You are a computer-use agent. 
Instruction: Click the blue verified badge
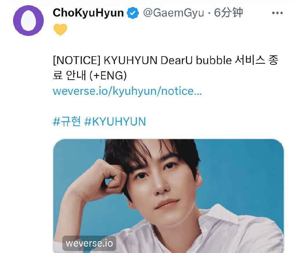coord(133,13)
